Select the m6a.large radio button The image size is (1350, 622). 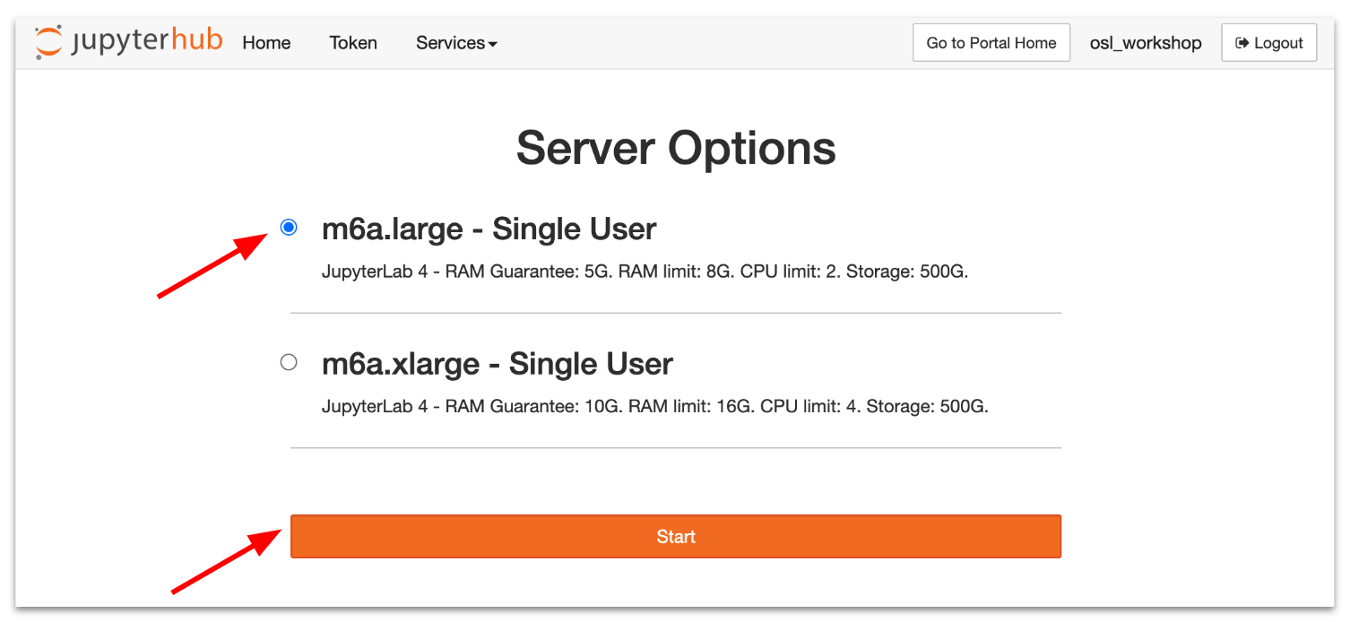[289, 228]
